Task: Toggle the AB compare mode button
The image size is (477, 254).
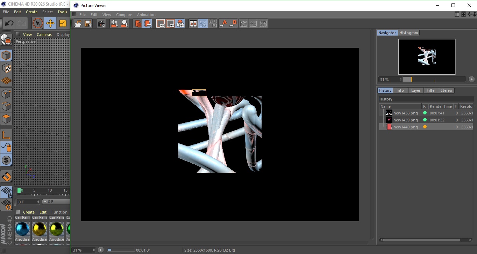Action: (193, 23)
